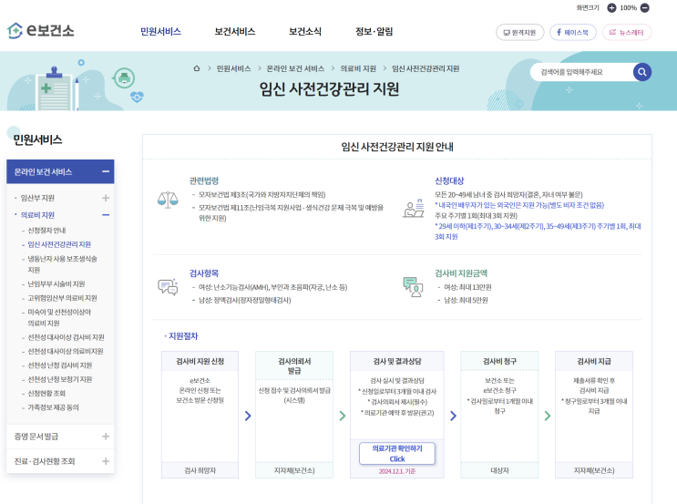Click the person icon beside 신청대상
Viewport: 677px width, 504px height.
click(413, 209)
